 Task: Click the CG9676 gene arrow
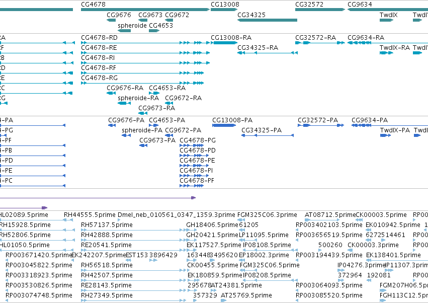click(111, 20)
